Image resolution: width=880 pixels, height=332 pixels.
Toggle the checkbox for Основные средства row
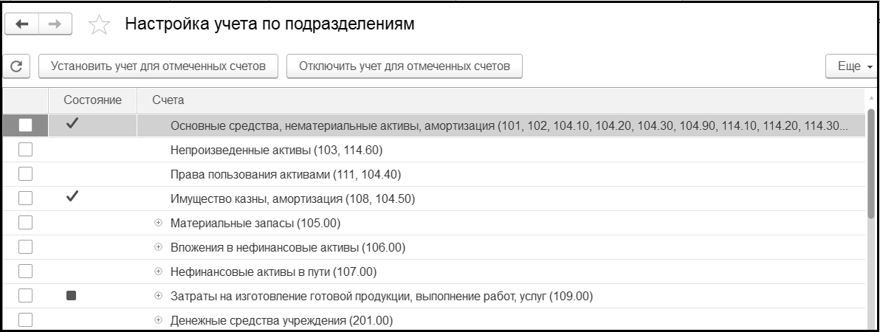pos(26,125)
